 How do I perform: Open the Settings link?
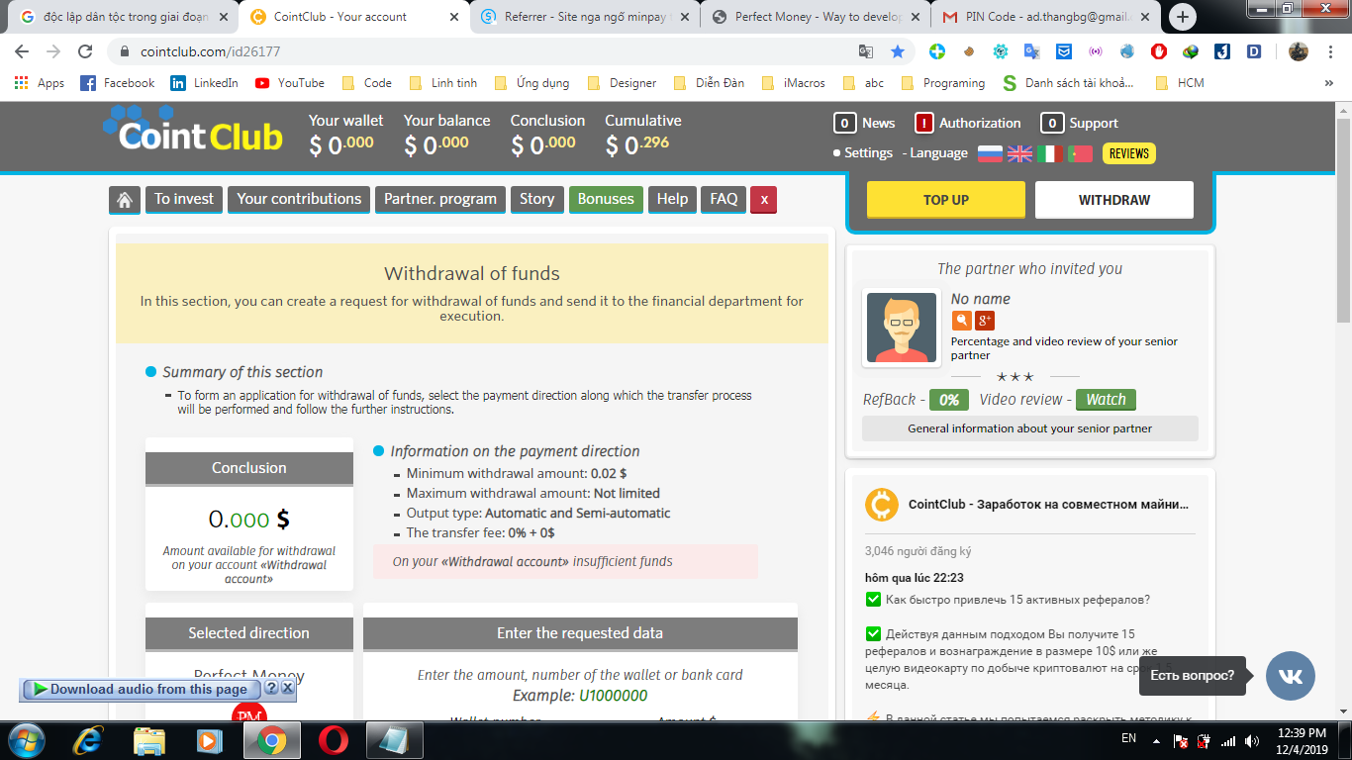pyautogui.click(x=869, y=153)
